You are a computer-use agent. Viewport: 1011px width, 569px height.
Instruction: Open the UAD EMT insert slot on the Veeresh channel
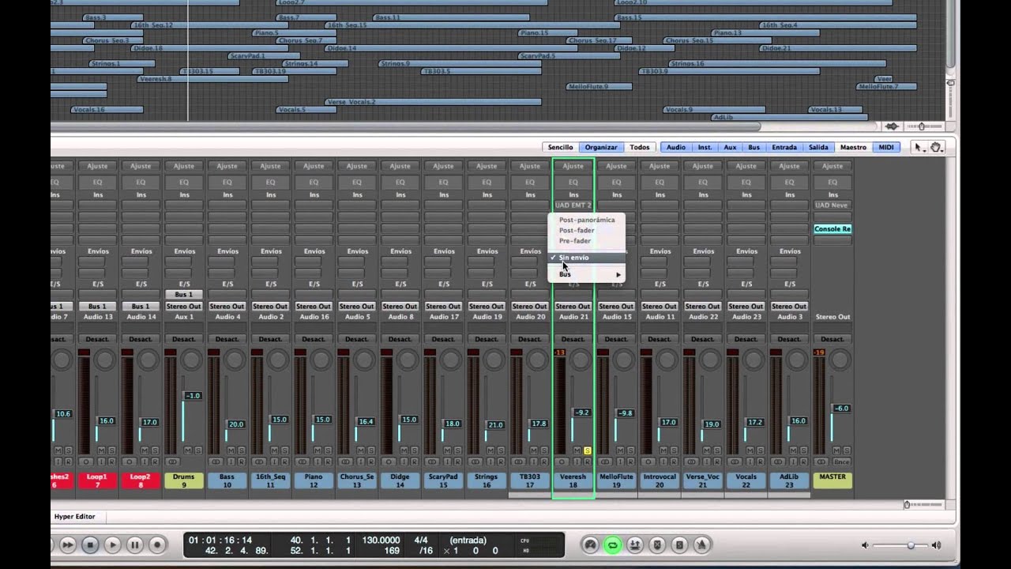[573, 205]
